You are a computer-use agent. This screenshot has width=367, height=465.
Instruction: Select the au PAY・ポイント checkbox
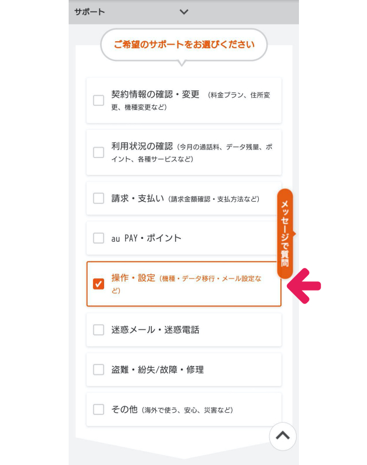(99, 238)
